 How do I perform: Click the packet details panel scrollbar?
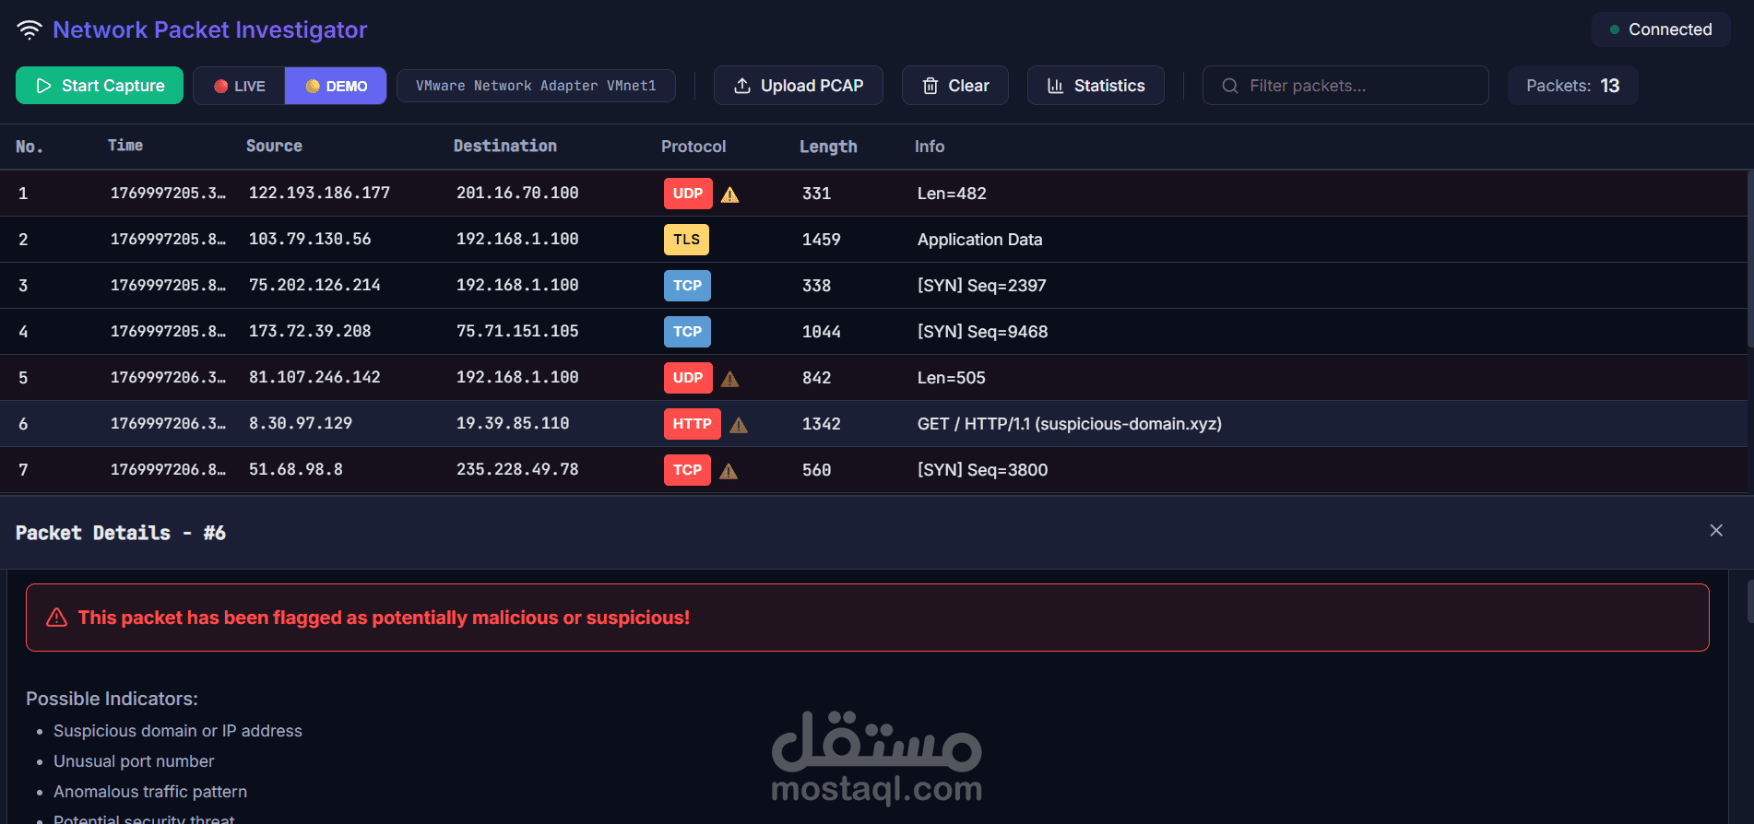pos(1749,602)
